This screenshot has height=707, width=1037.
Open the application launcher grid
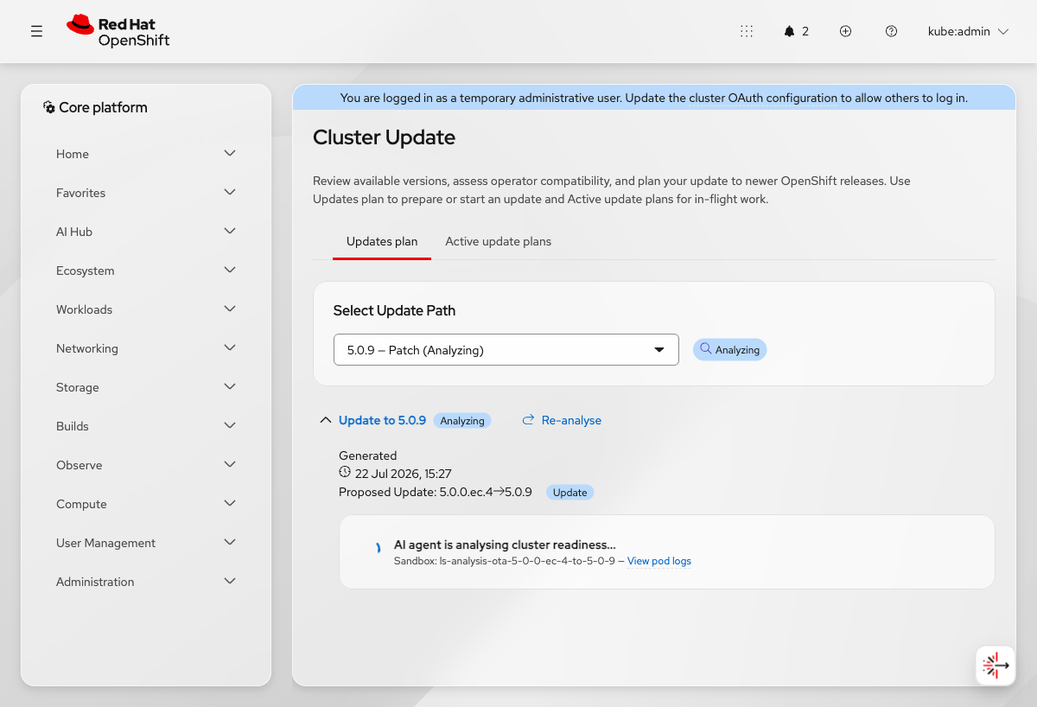pos(747,31)
